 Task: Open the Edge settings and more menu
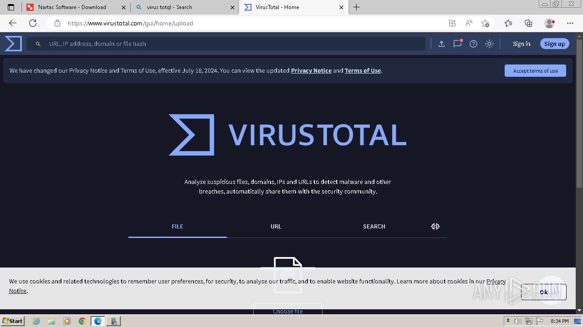[570, 23]
